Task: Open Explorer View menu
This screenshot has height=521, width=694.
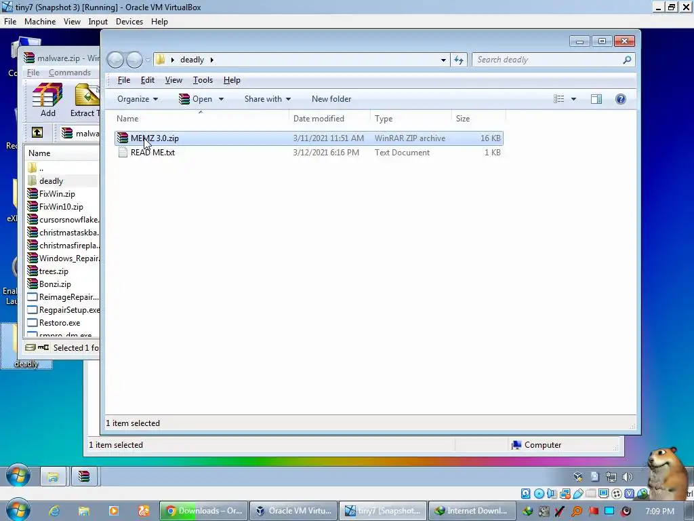Action: pyautogui.click(x=173, y=80)
